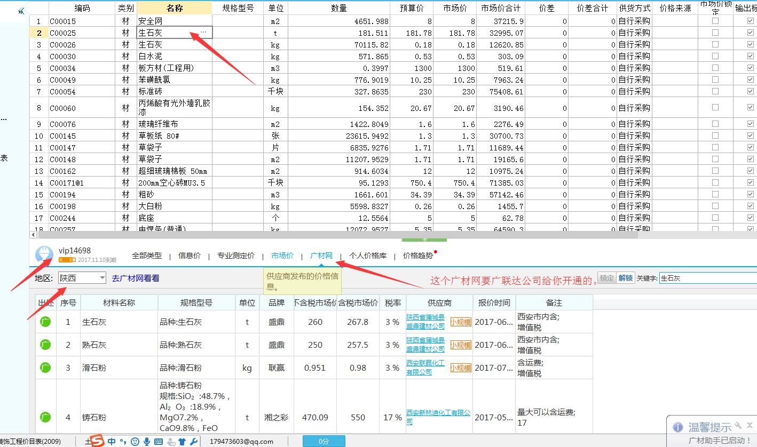Uncheck 输出标记 box for 安全网 row

pos(751,21)
